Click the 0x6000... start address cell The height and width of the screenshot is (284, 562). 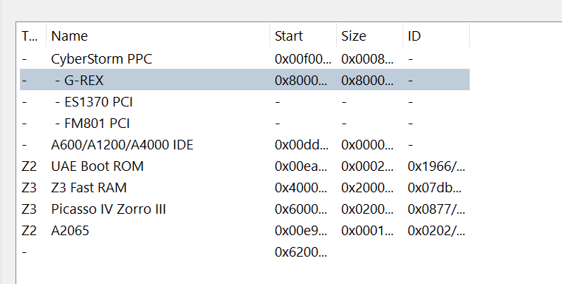click(x=301, y=209)
